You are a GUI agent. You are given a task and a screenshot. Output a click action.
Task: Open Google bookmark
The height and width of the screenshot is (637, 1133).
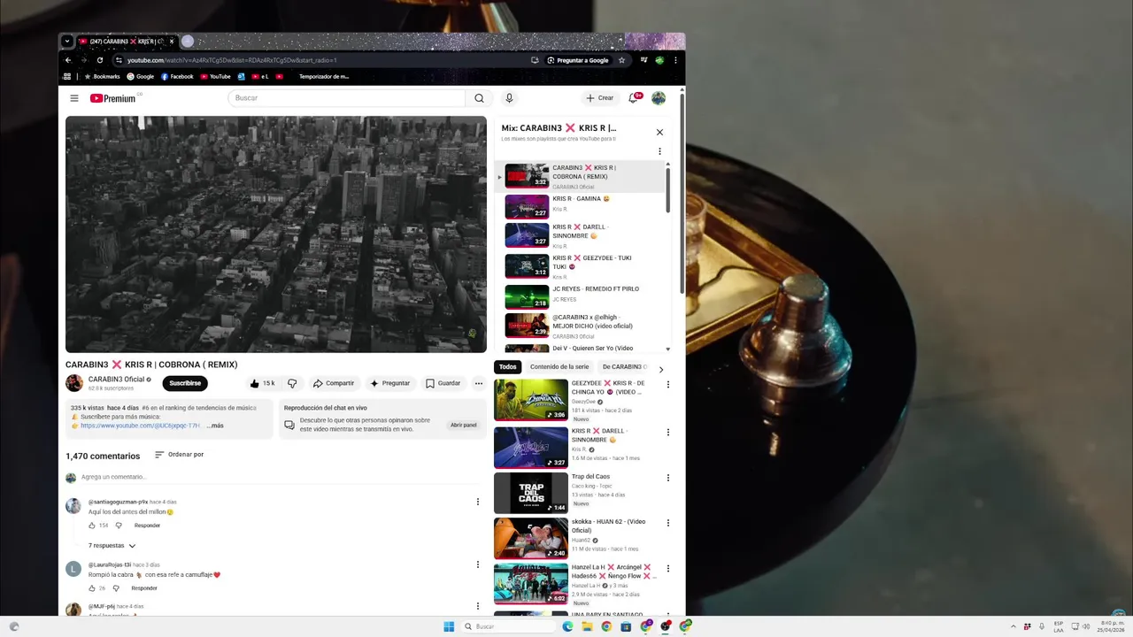[140, 77]
